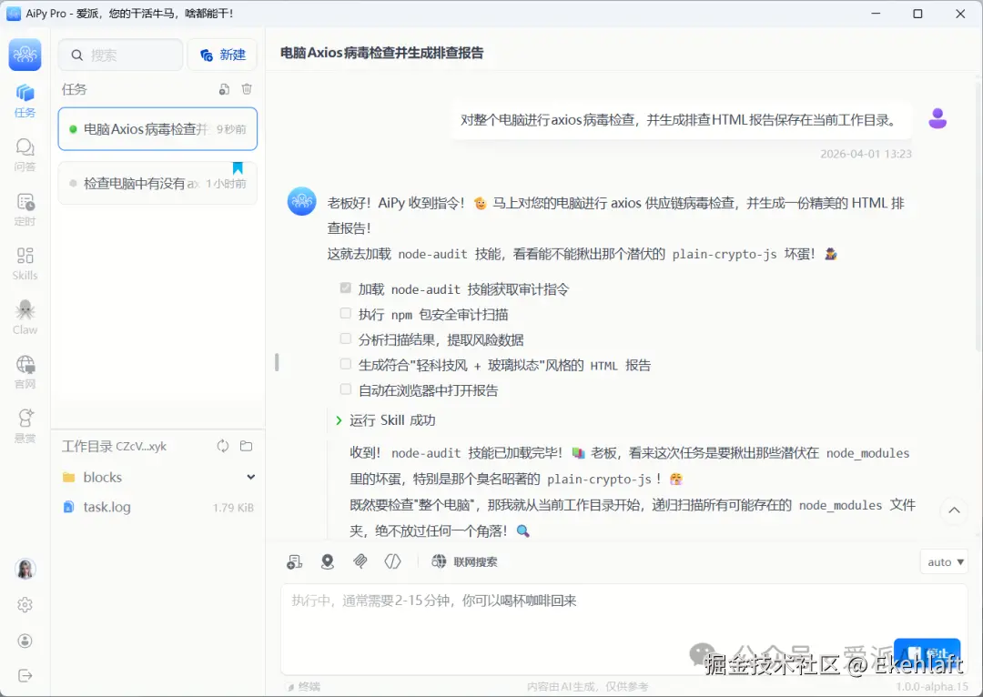Open the auto mode dropdown

[944, 562]
